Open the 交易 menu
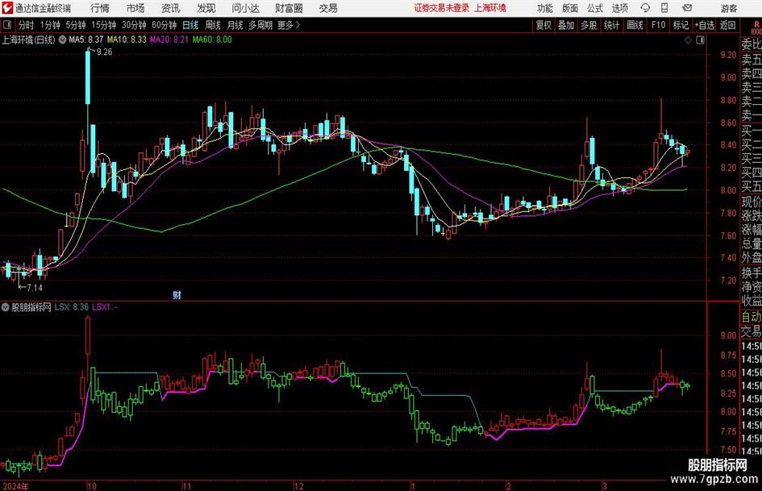 [x=328, y=8]
